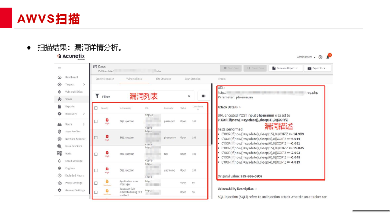Click the Filter funnel icon
The image size is (391, 220).
pos(97,96)
